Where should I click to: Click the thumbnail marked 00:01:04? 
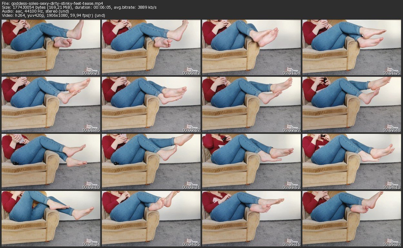point(251,47)
